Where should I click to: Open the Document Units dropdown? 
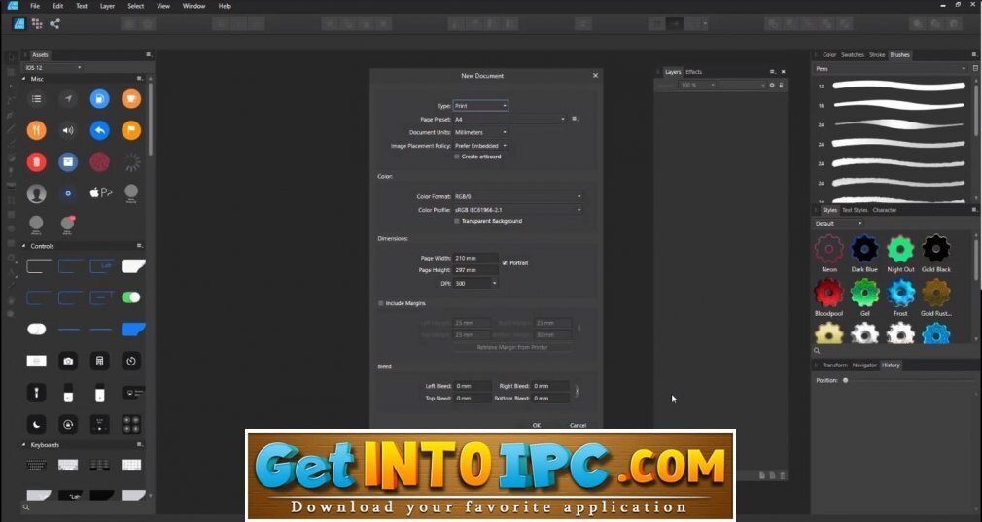click(480, 133)
